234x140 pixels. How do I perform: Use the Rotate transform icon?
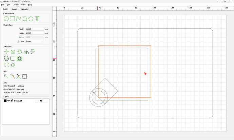point(19,52)
